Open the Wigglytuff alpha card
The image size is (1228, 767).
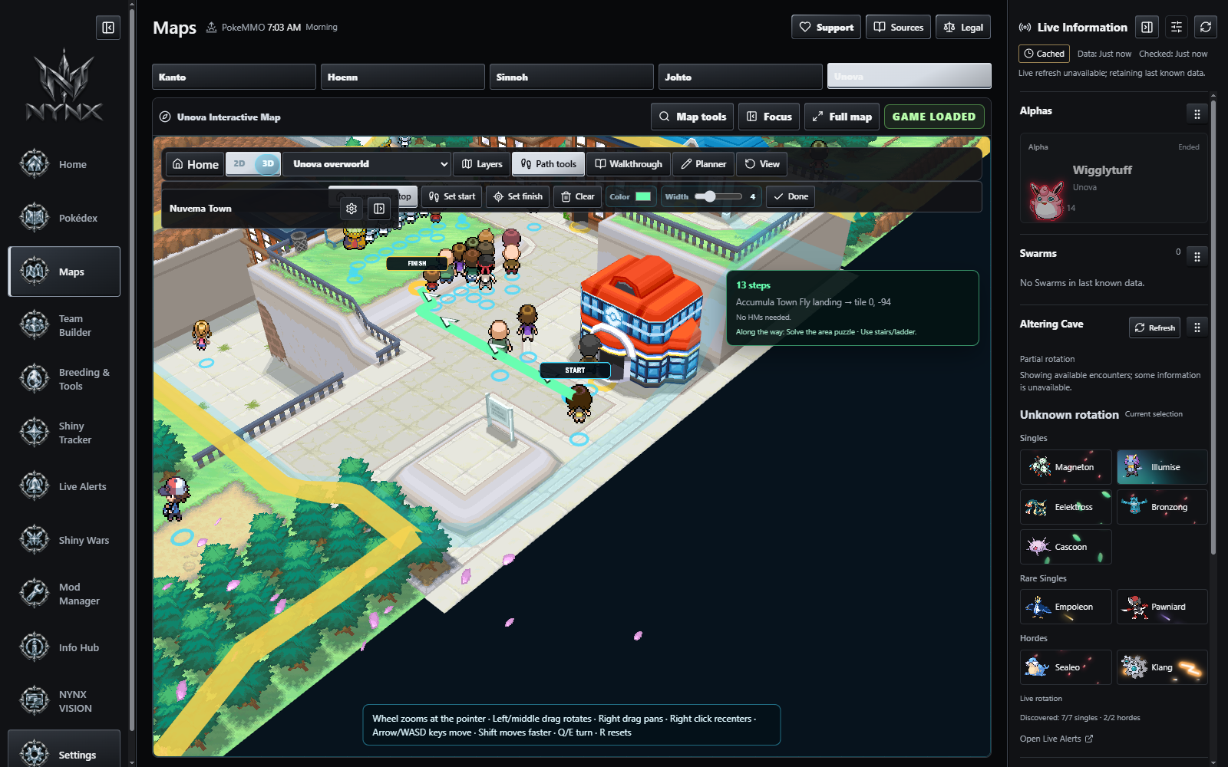[x=1114, y=179]
